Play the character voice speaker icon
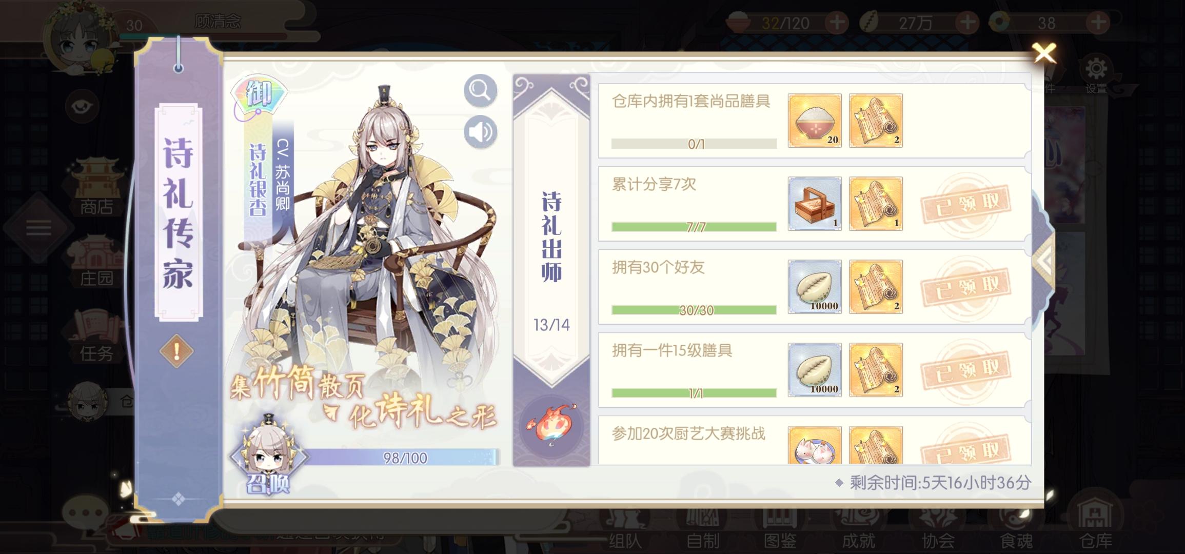 click(x=480, y=132)
